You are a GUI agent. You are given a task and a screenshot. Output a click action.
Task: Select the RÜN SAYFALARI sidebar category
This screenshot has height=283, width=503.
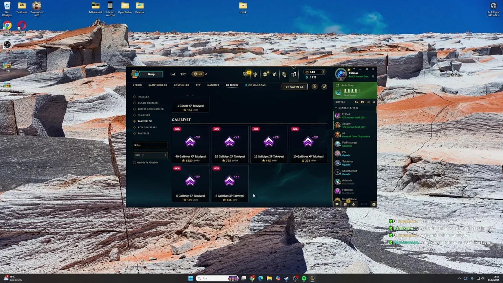coord(147,127)
